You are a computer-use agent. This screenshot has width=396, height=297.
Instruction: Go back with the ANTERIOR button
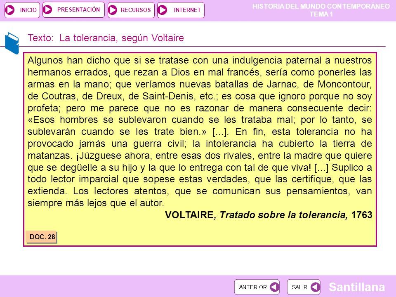pos(257,287)
